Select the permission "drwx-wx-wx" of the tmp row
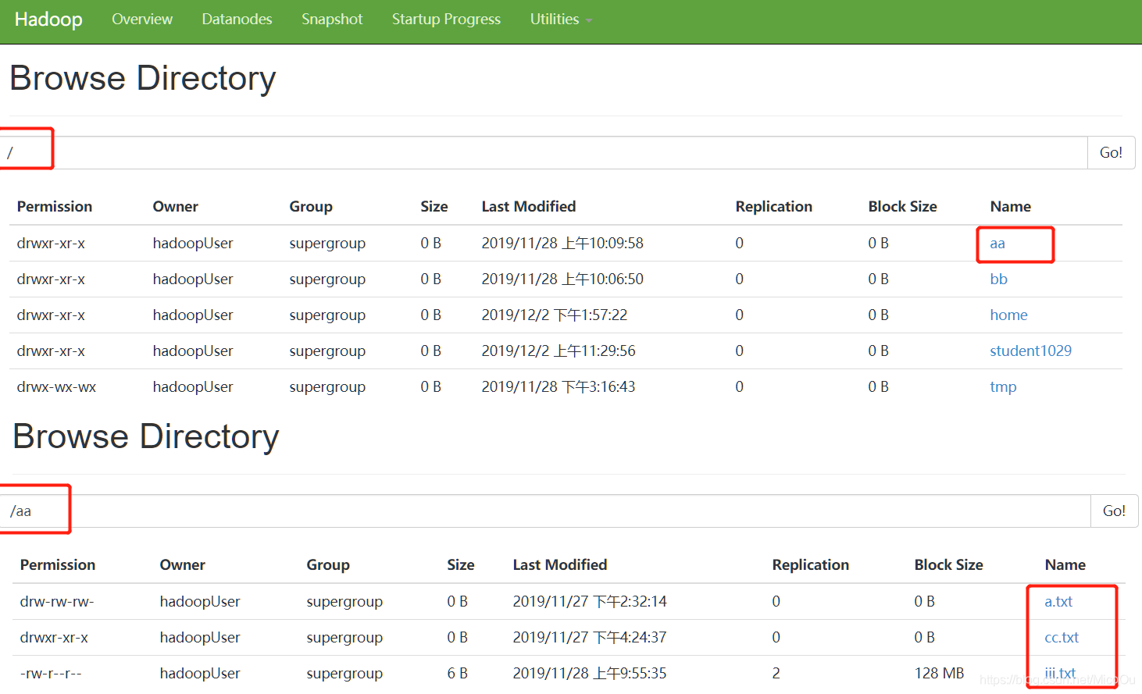Image resolution: width=1142 pixels, height=694 pixels. point(56,387)
